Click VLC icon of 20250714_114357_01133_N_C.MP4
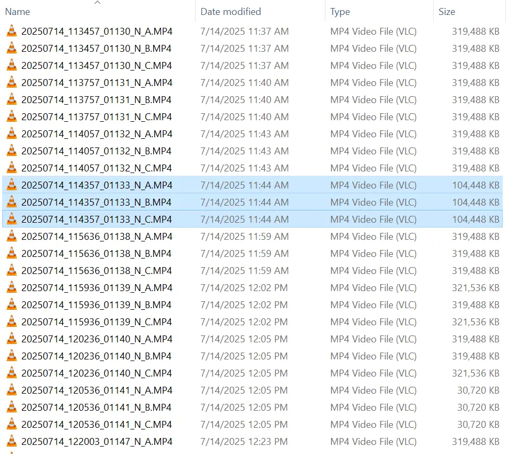 [x=12, y=219]
